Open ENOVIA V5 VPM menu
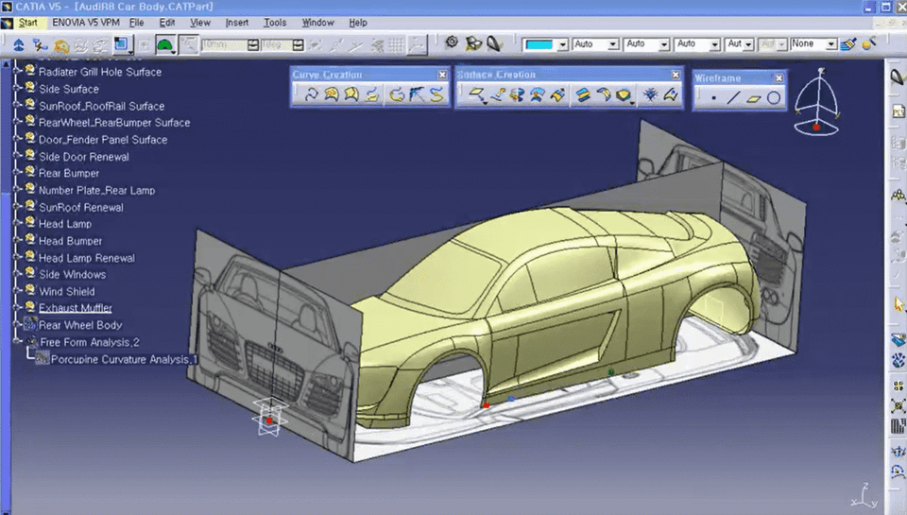This screenshot has height=515, width=907. (x=86, y=23)
